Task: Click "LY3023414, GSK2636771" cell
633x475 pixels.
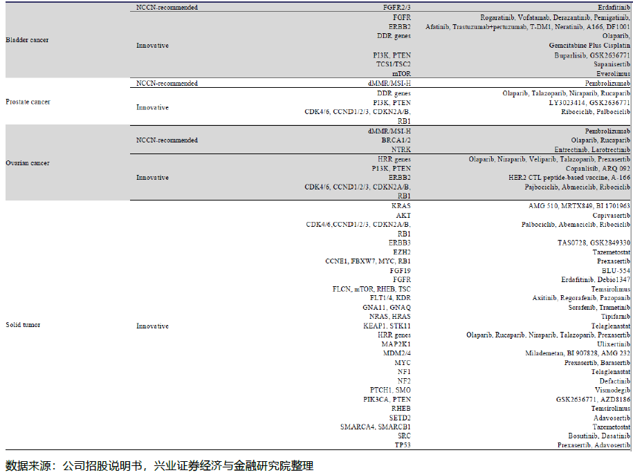Action: point(589,103)
